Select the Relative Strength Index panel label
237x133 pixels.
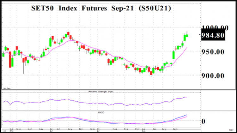(x=101, y=91)
